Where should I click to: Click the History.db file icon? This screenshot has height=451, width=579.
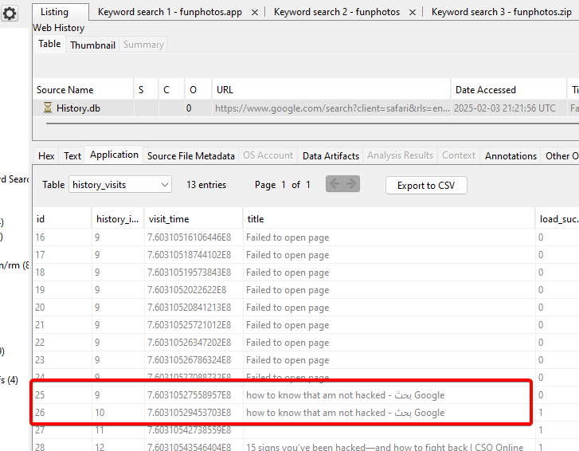[x=48, y=108]
